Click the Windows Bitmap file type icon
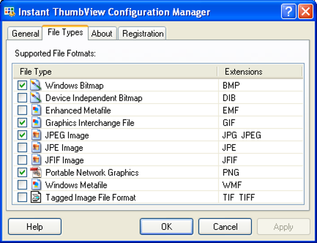 36,86
